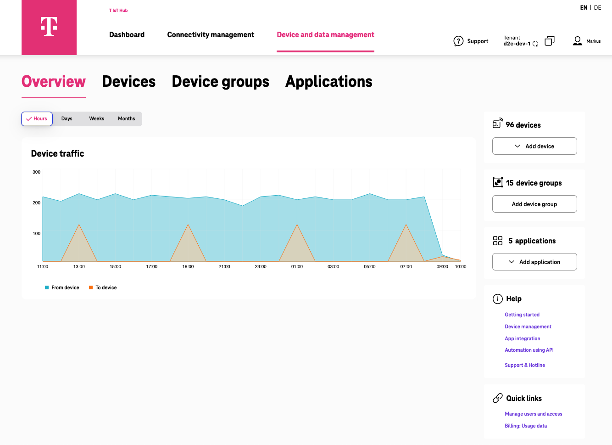The height and width of the screenshot is (445, 612).
Task: Click the tenant name d2c-dev-1
Action: coord(517,44)
